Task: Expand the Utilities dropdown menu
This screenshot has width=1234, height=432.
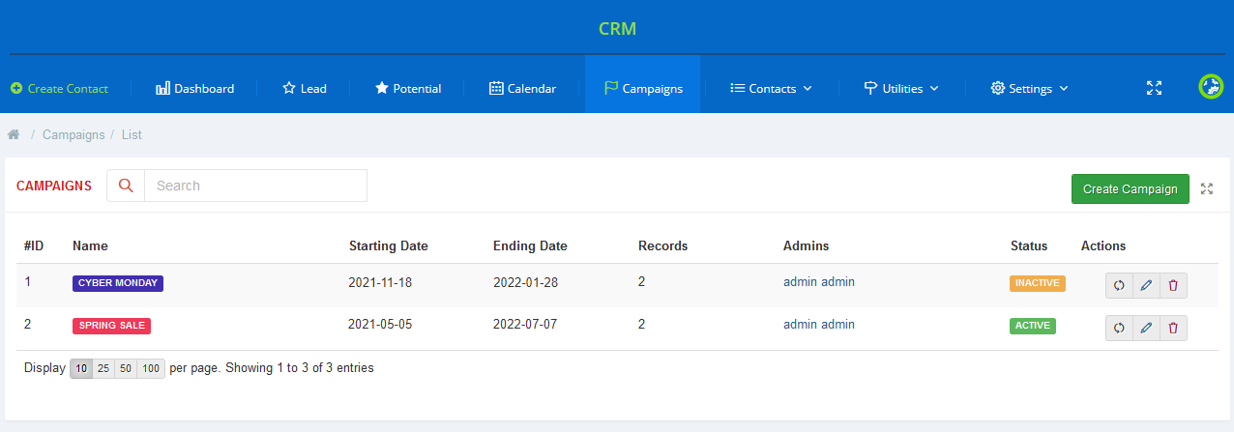Action: click(x=901, y=88)
